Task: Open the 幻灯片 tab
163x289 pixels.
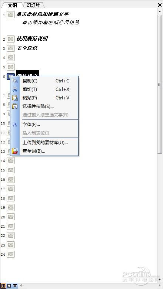Action: [33, 5]
